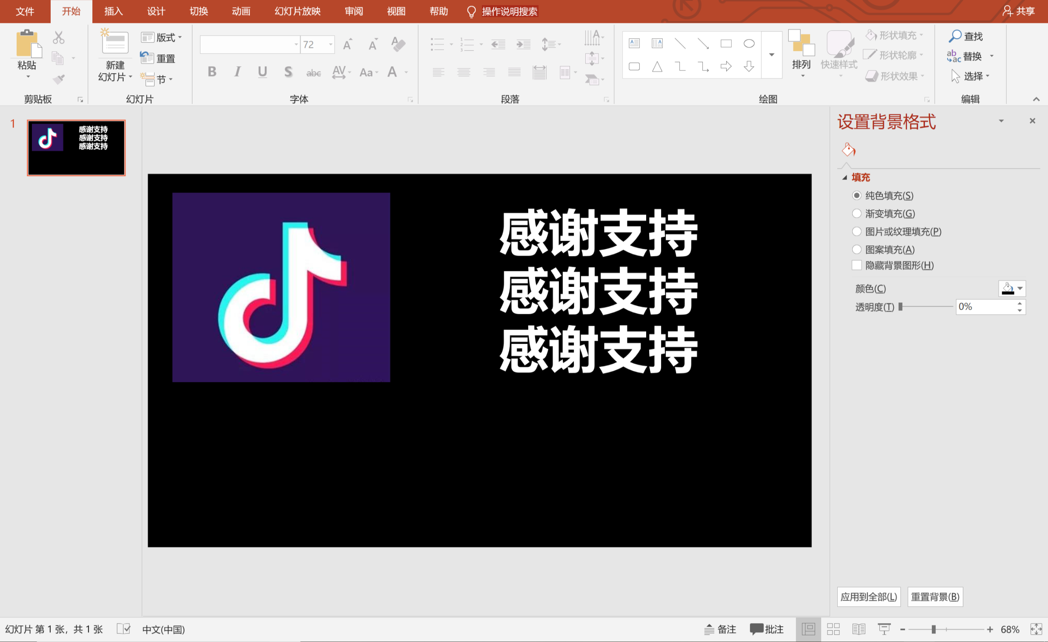Viewport: 1048px width, 642px height.
Task: Open the 文件 File tab
Action: 25,11
